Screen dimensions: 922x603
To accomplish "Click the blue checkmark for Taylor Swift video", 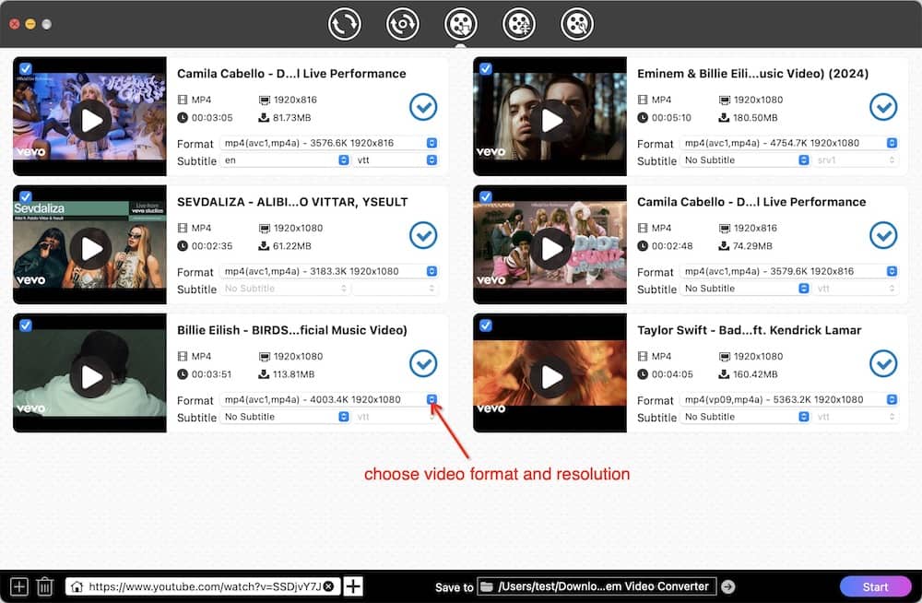I will (883, 363).
